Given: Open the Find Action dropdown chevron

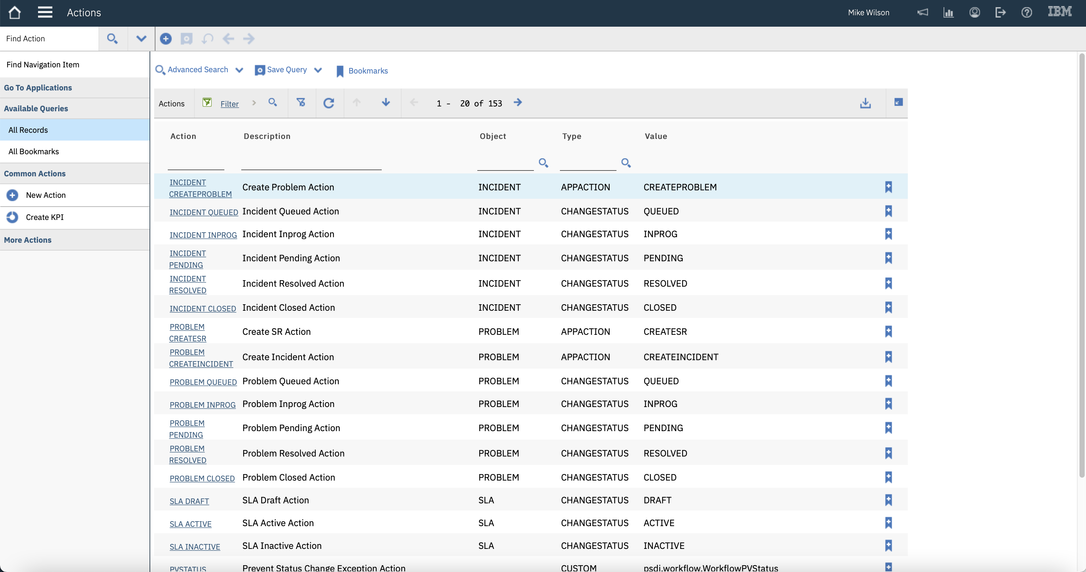Looking at the screenshot, I should point(141,39).
